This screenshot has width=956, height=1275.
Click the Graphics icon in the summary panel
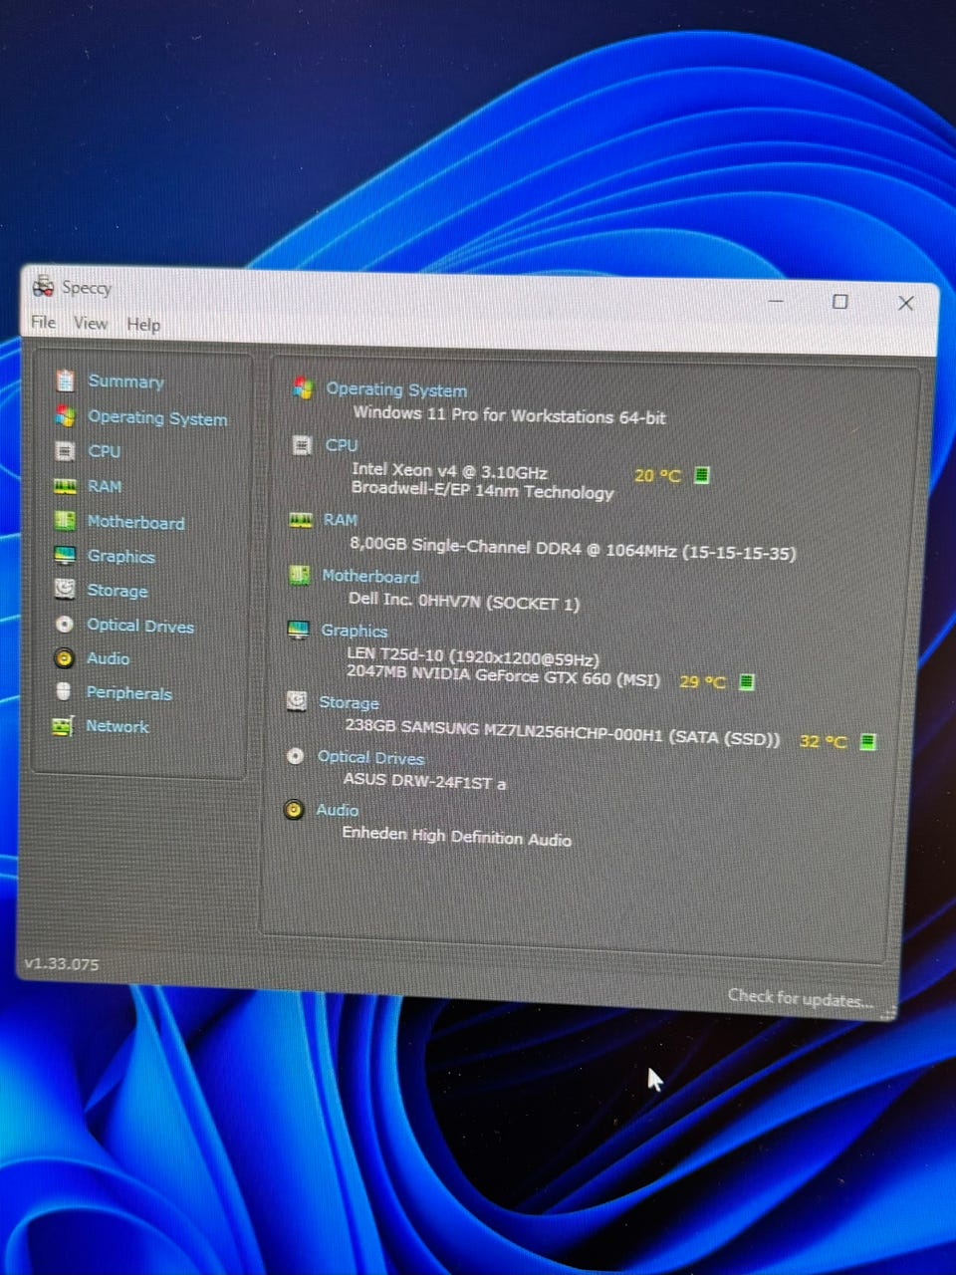tap(298, 630)
